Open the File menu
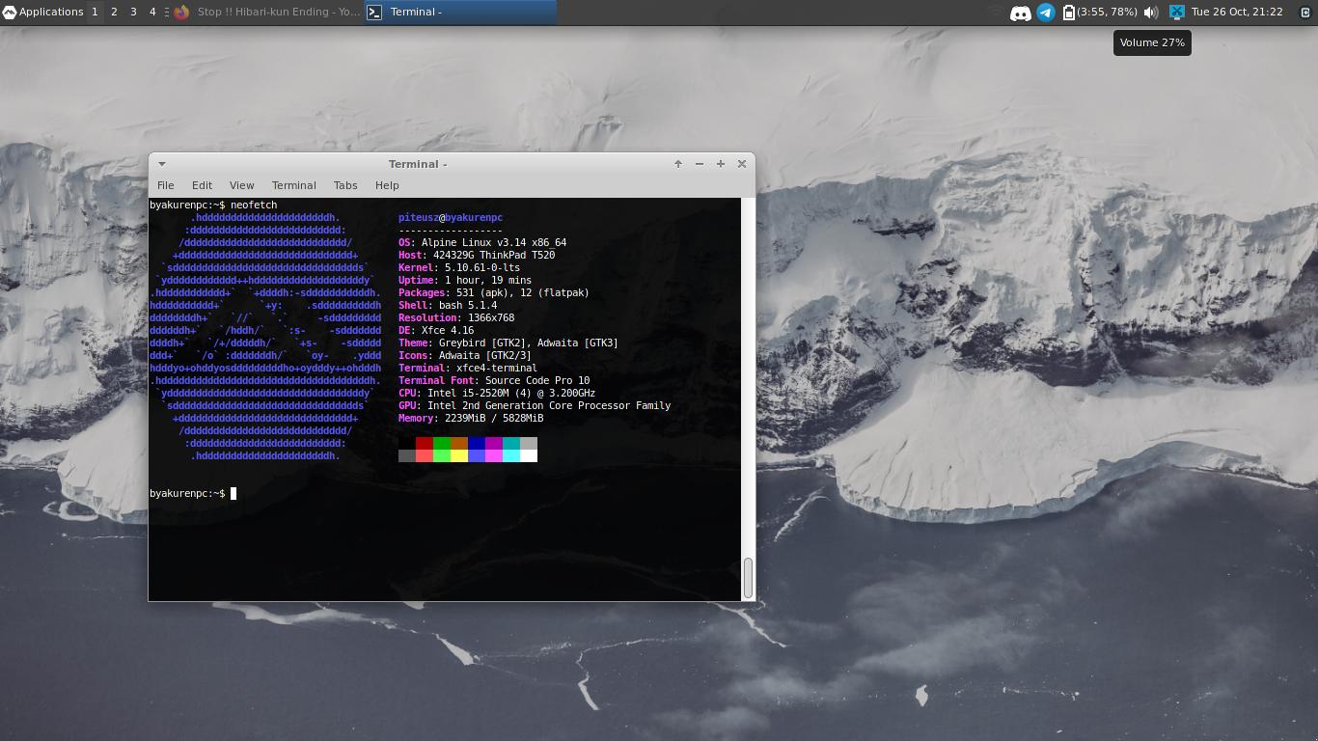Viewport: 1318px width, 741px height. pos(166,185)
